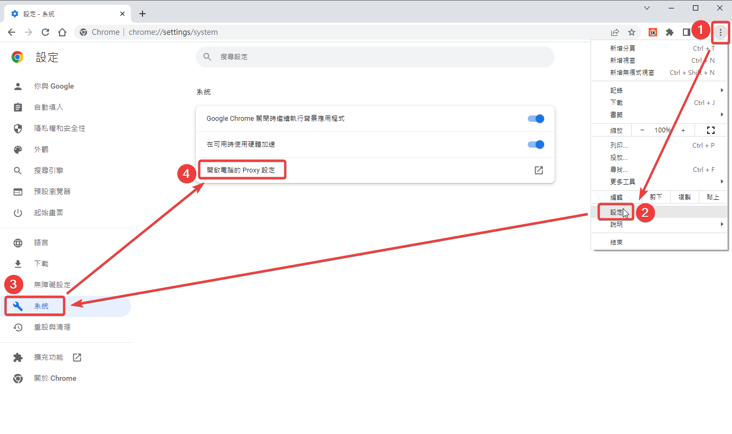Bookmark this page with star icon
This screenshot has height=434, width=732.
tap(632, 32)
